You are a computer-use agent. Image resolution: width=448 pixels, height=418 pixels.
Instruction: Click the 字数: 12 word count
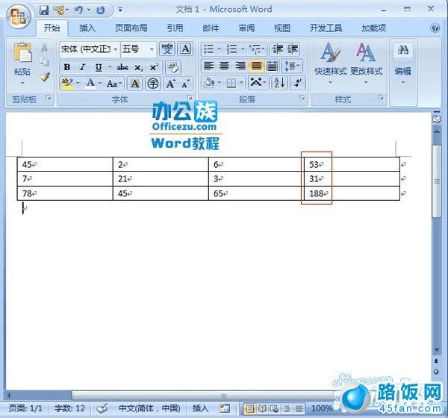69,408
